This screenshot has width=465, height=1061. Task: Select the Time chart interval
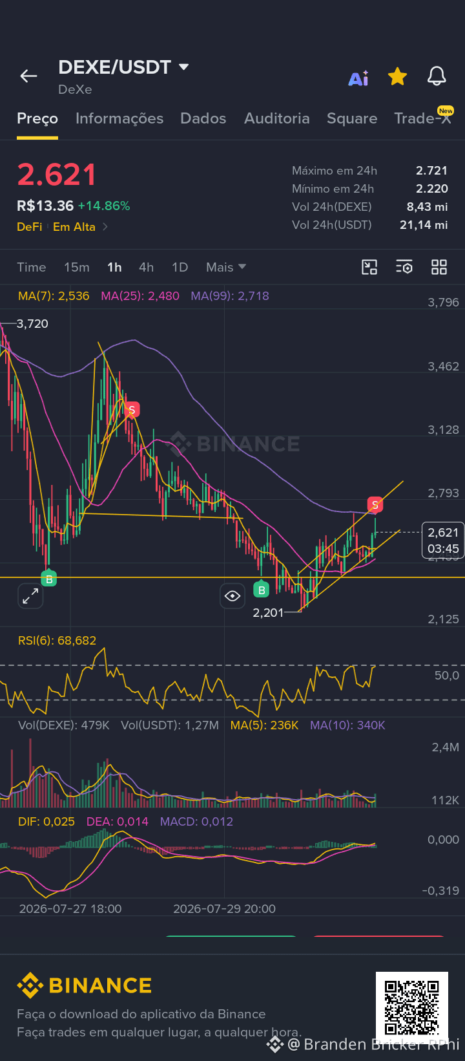[x=32, y=267]
